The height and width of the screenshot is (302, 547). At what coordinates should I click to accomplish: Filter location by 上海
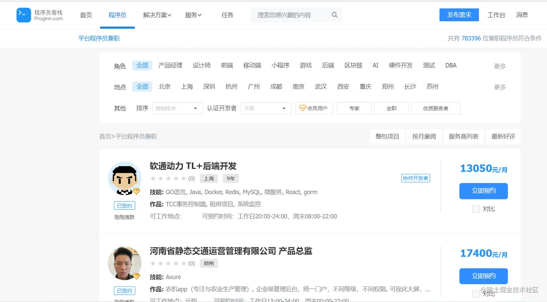tap(187, 87)
